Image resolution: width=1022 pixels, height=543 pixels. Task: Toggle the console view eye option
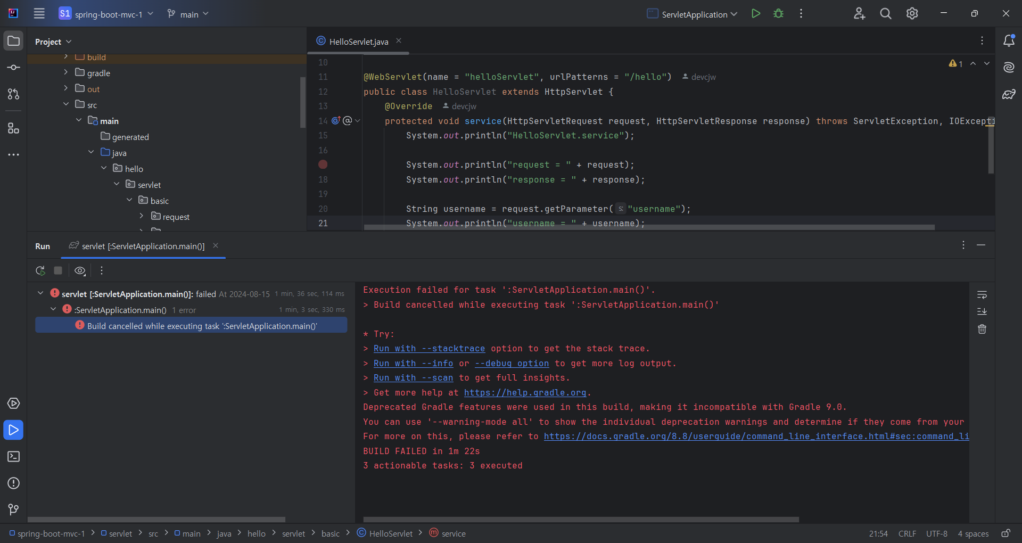coord(80,270)
